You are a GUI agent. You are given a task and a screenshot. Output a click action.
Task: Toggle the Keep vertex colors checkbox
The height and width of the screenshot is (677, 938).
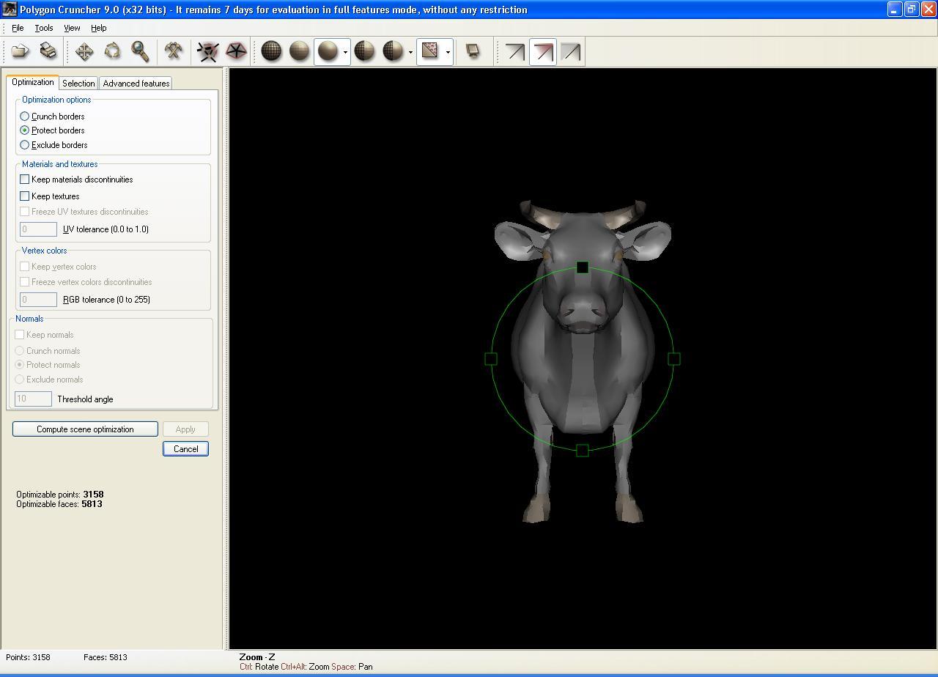click(25, 267)
